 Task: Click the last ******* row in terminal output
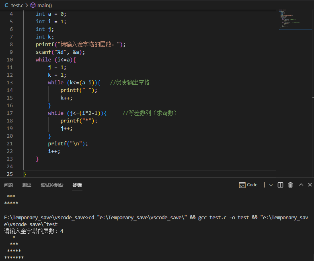coord(14,258)
